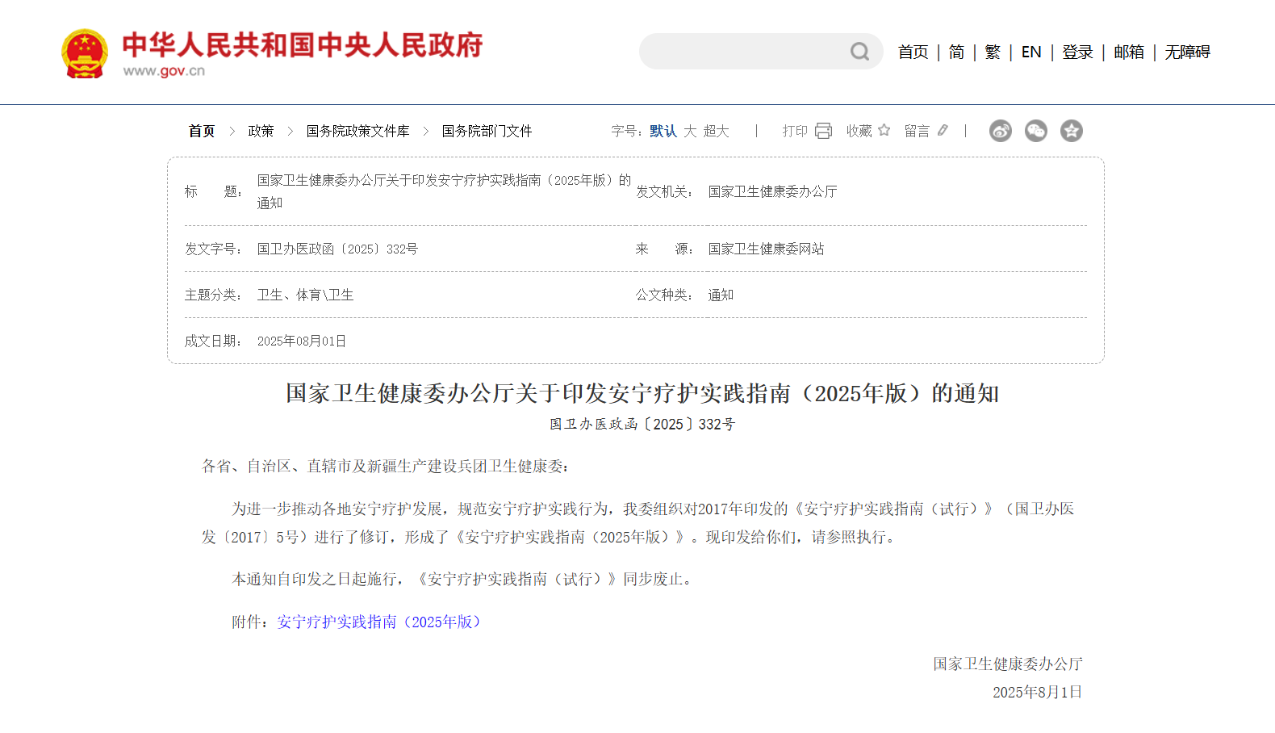Go to 政策 in the breadcrumb
The height and width of the screenshot is (733, 1275).
pyautogui.click(x=261, y=131)
